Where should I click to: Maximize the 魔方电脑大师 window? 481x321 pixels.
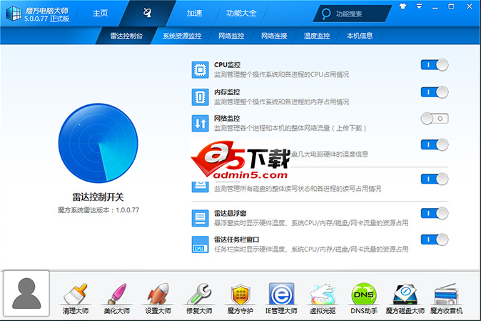[x=451, y=6]
